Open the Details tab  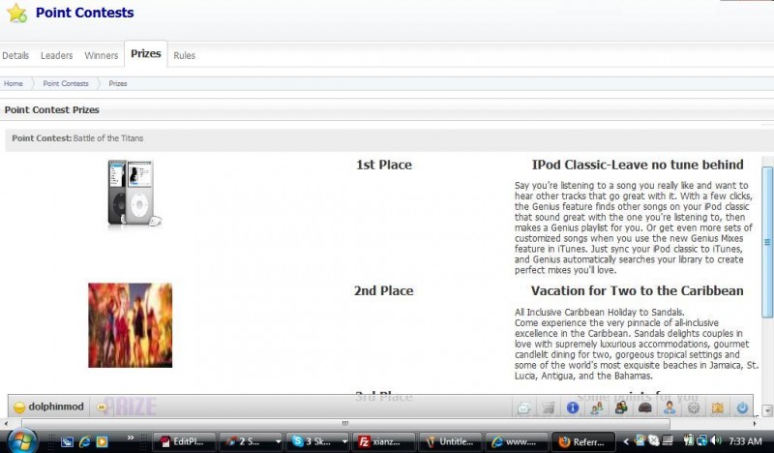pos(15,55)
